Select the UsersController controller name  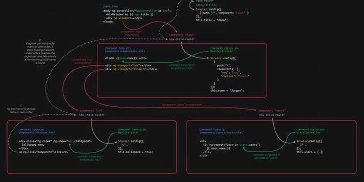coord(308,133)
